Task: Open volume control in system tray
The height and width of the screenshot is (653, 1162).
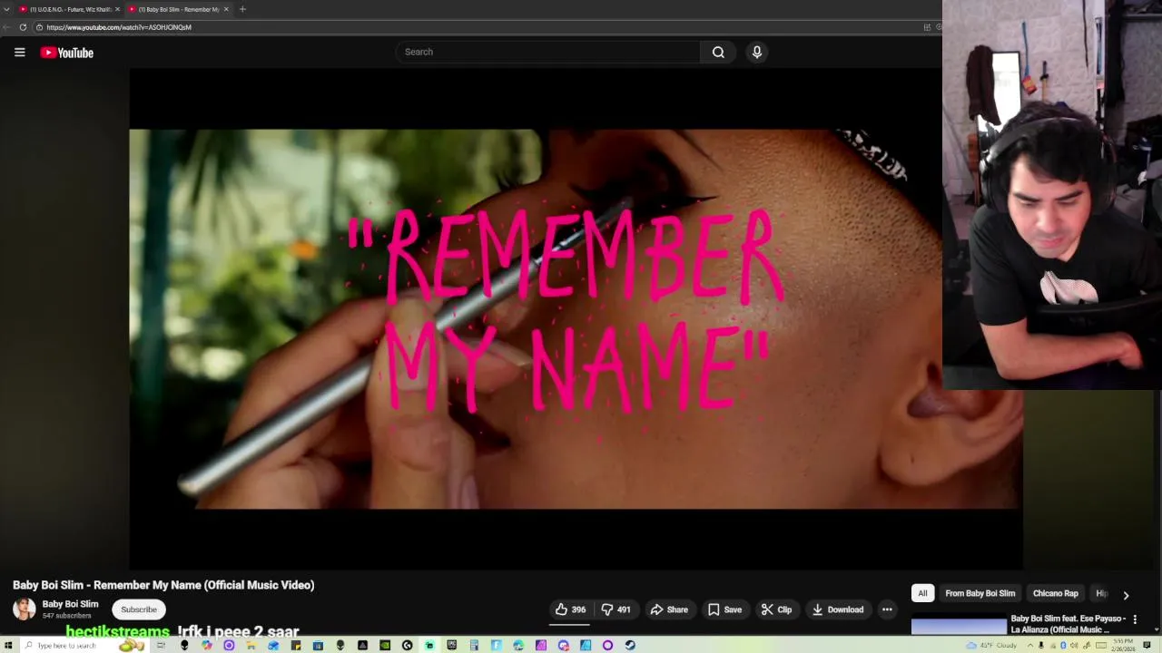Action: coord(1074,646)
